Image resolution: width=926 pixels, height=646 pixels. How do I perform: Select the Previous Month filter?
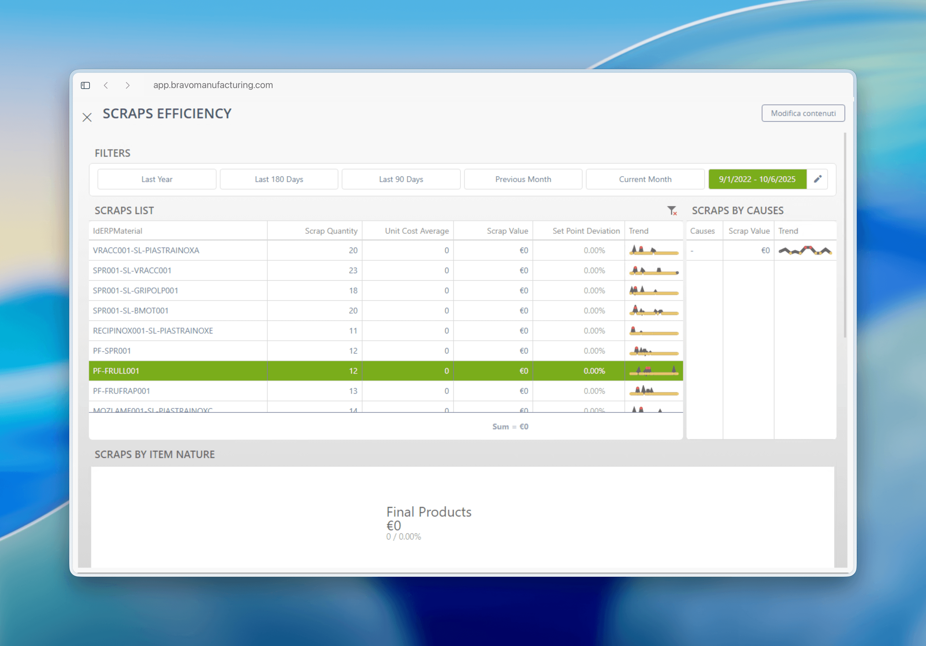(x=523, y=179)
